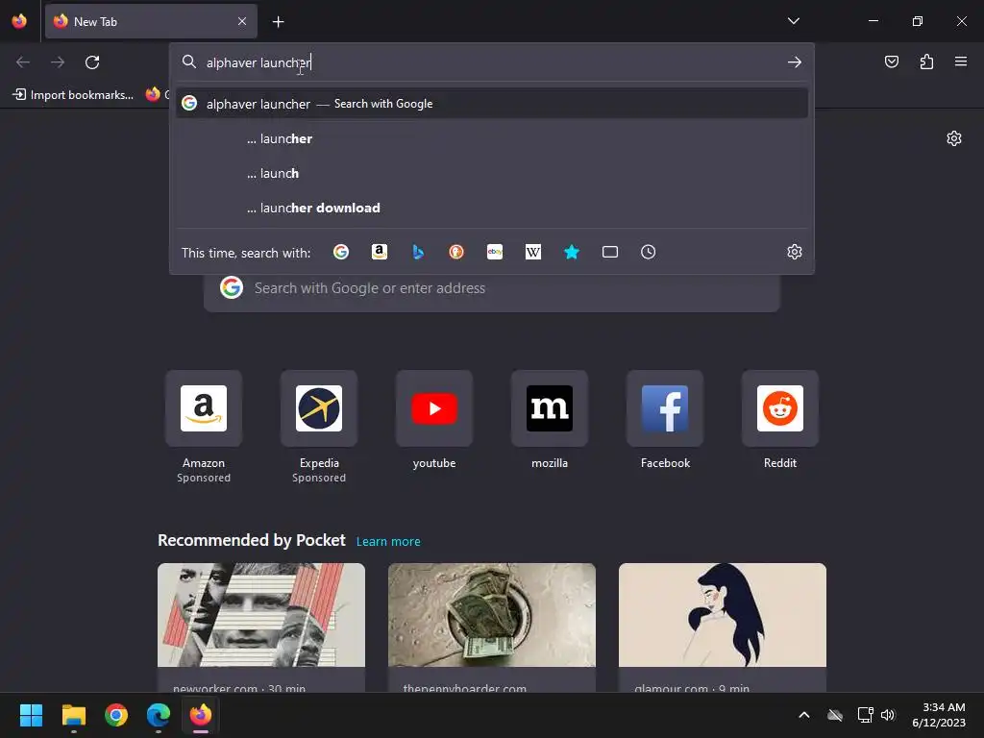Search open tabs with tabs icon

click(610, 253)
